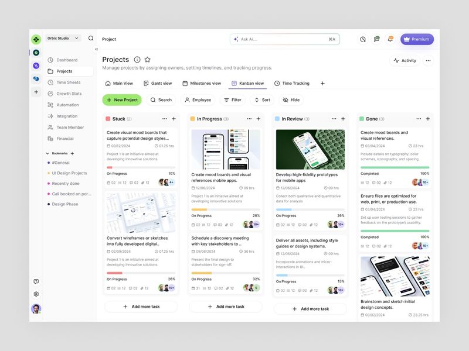Open the Dashboard from the sidebar
469x351 pixels.
(66, 60)
